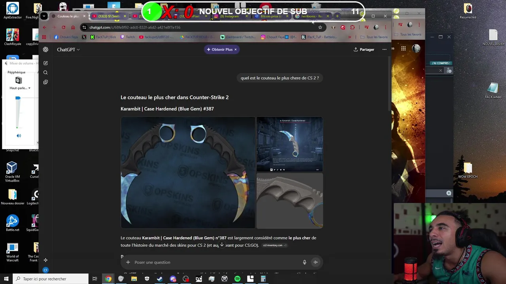
Task: Dismiss the Obtenir Plus banner with X
Action: point(235,49)
